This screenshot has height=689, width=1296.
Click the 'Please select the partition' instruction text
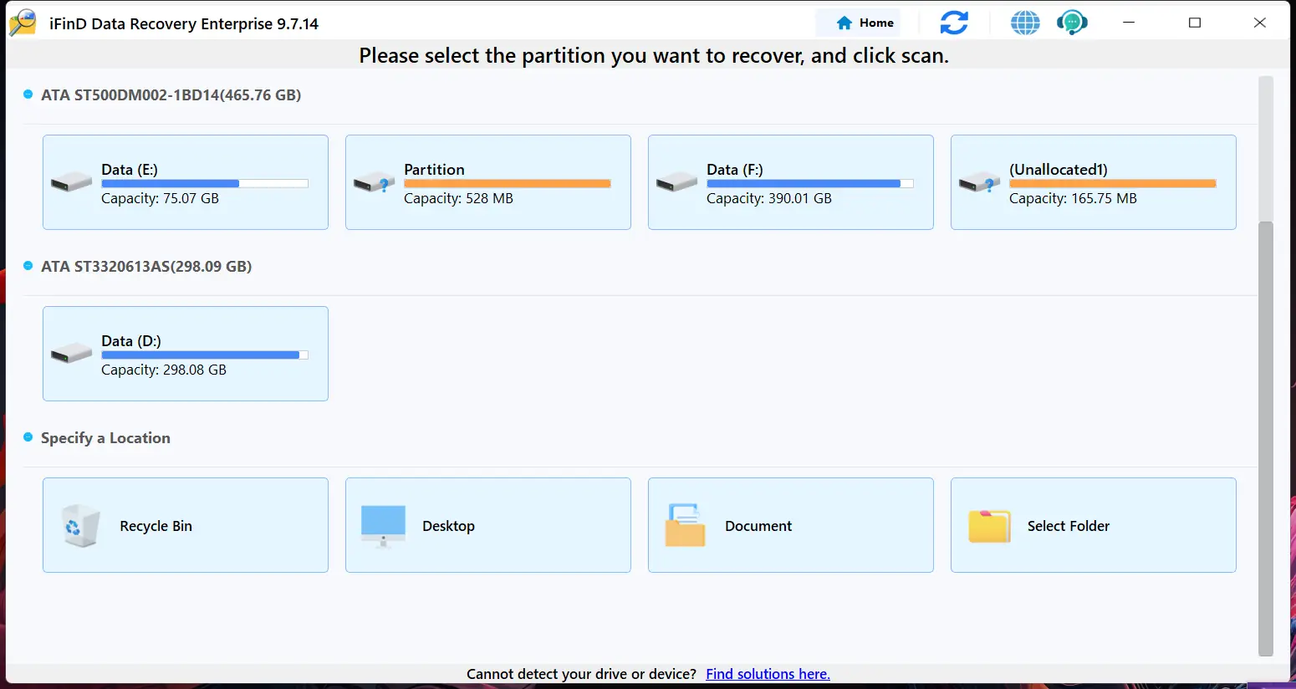[654, 56]
